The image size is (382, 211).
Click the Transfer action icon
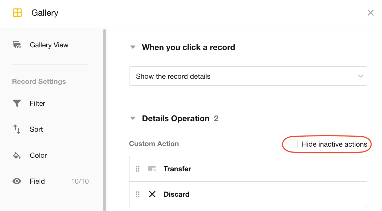152,169
